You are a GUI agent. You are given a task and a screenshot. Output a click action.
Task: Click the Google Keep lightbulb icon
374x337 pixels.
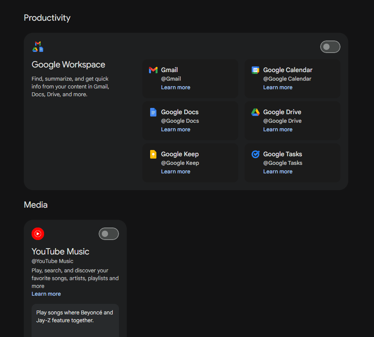pos(153,154)
